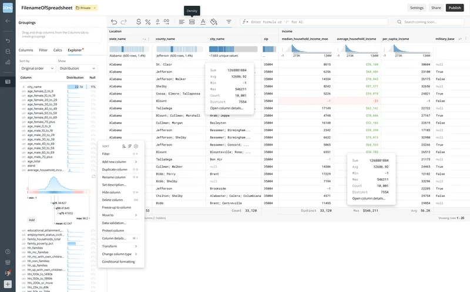Image resolution: width=470 pixels, height=292 pixels.
Task: Open the fill color paint bucket icon
Action: [x=214, y=22]
